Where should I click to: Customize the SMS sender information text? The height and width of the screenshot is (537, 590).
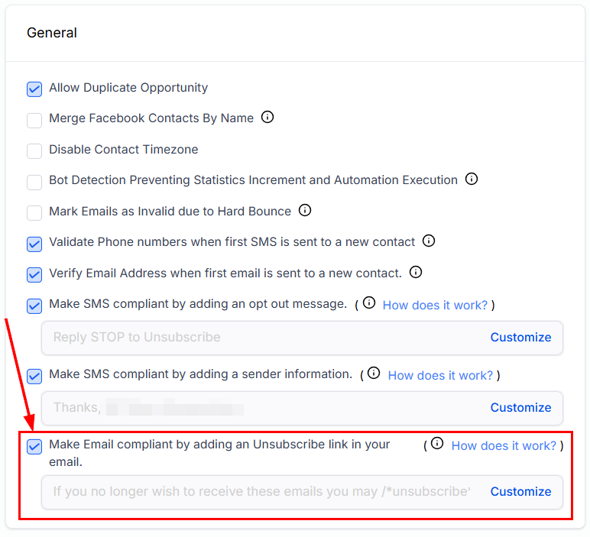(x=520, y=408)
